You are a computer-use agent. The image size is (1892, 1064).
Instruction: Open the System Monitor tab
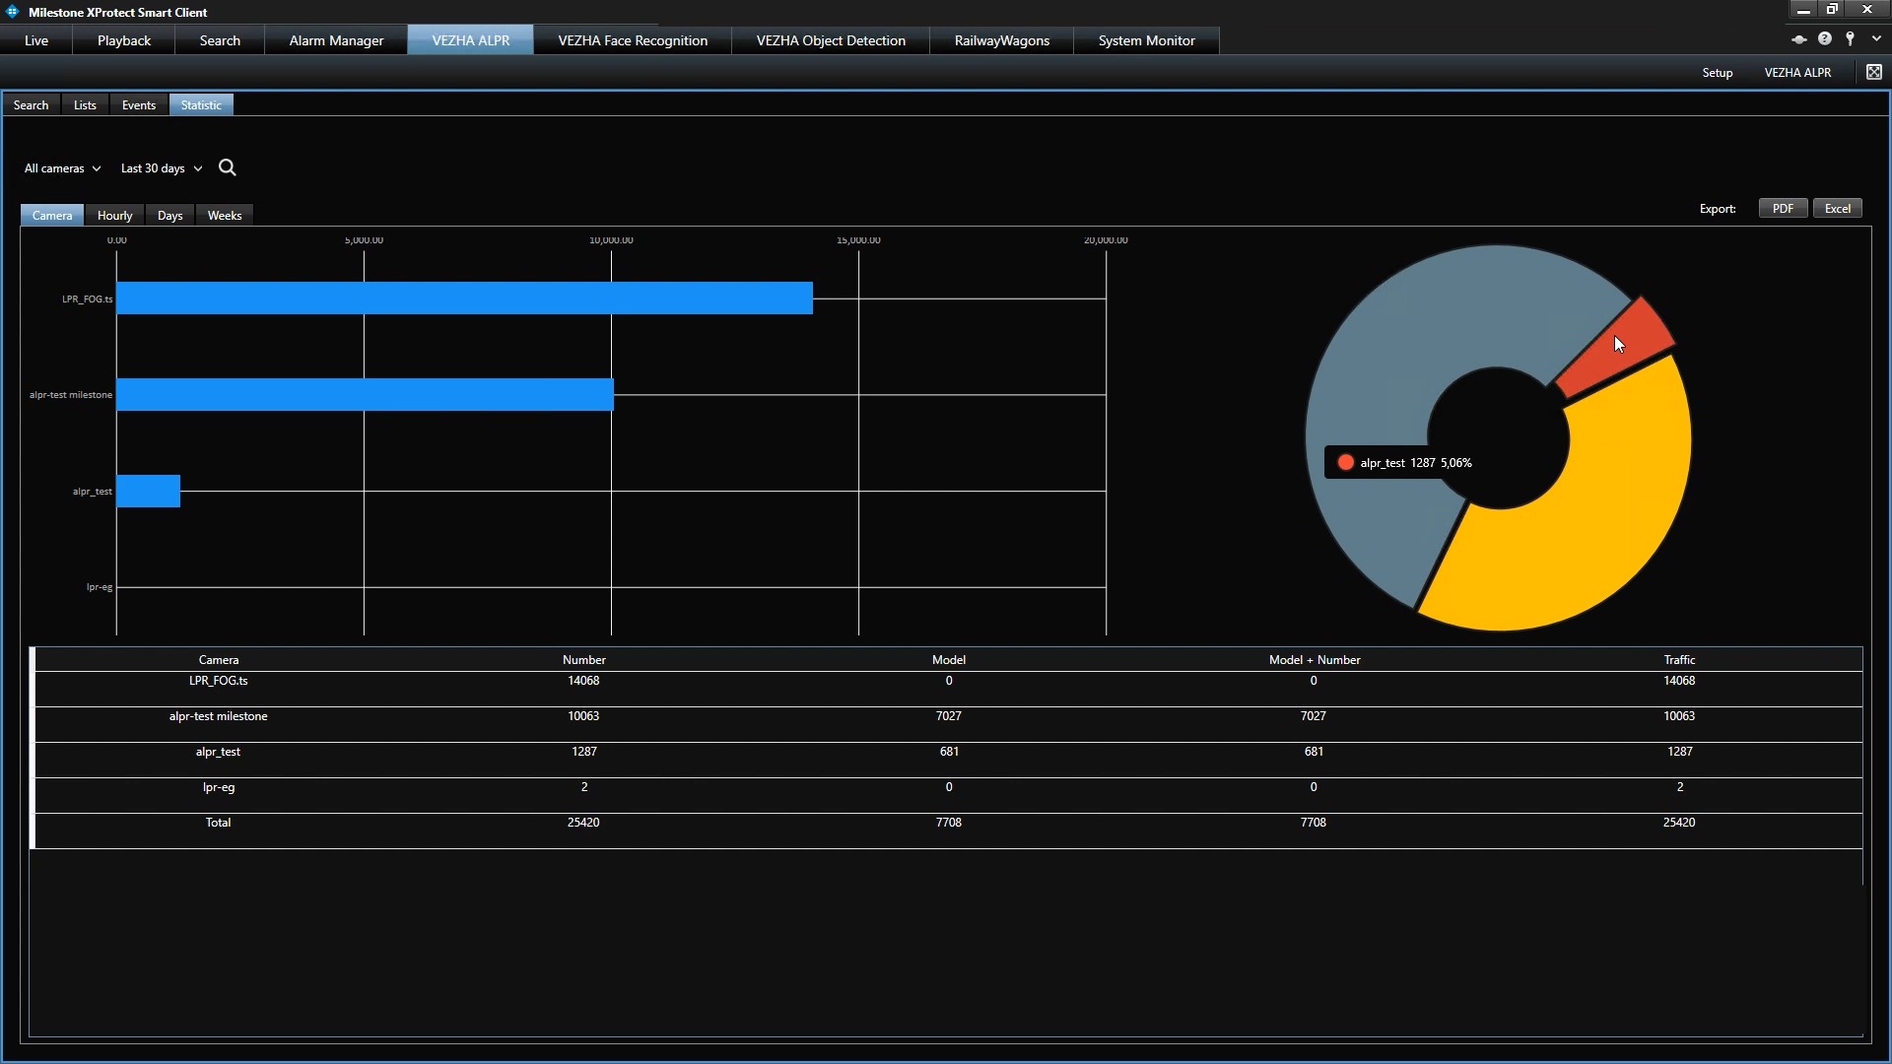[x=1147, y=40]
